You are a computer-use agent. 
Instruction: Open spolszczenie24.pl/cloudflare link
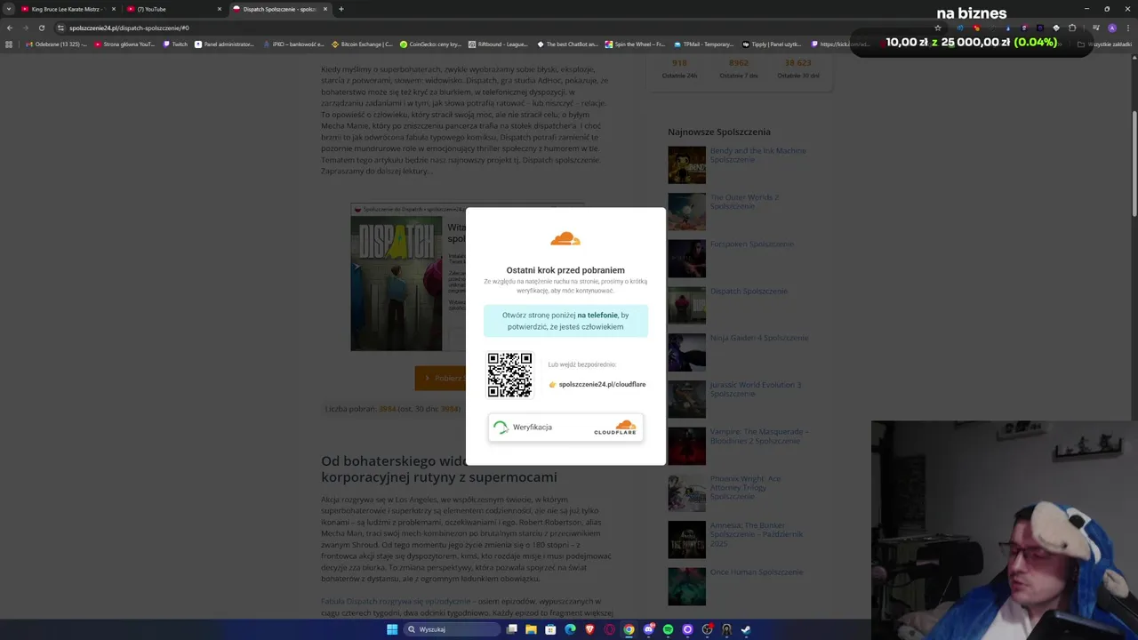point(602,385)
